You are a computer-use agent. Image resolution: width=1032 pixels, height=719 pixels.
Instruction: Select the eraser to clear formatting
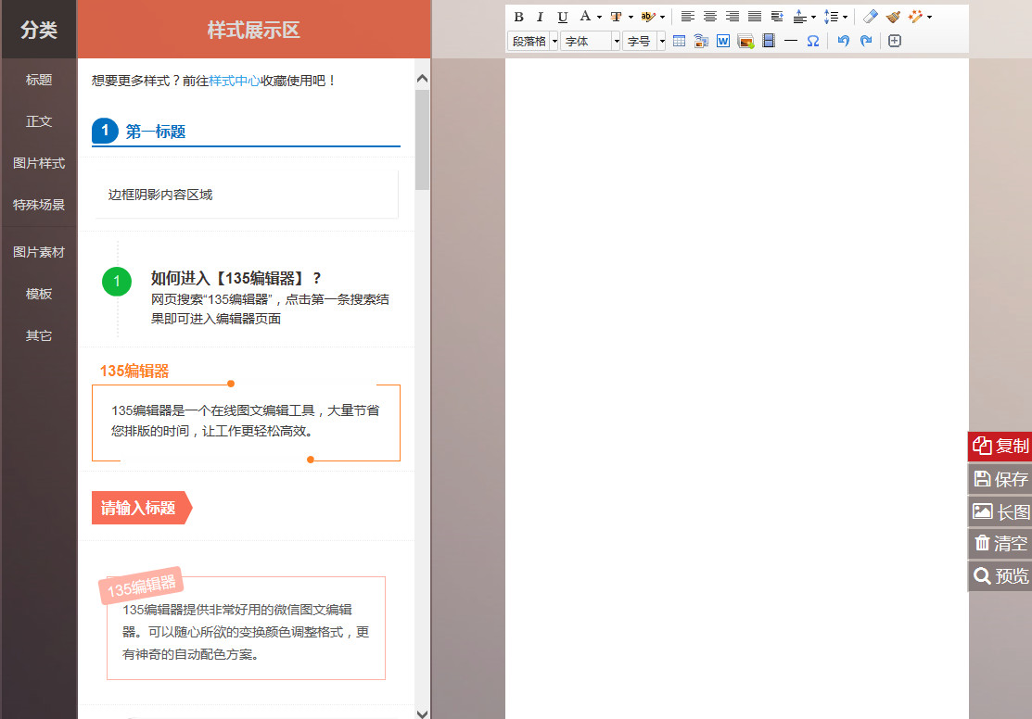coord(870,16)
